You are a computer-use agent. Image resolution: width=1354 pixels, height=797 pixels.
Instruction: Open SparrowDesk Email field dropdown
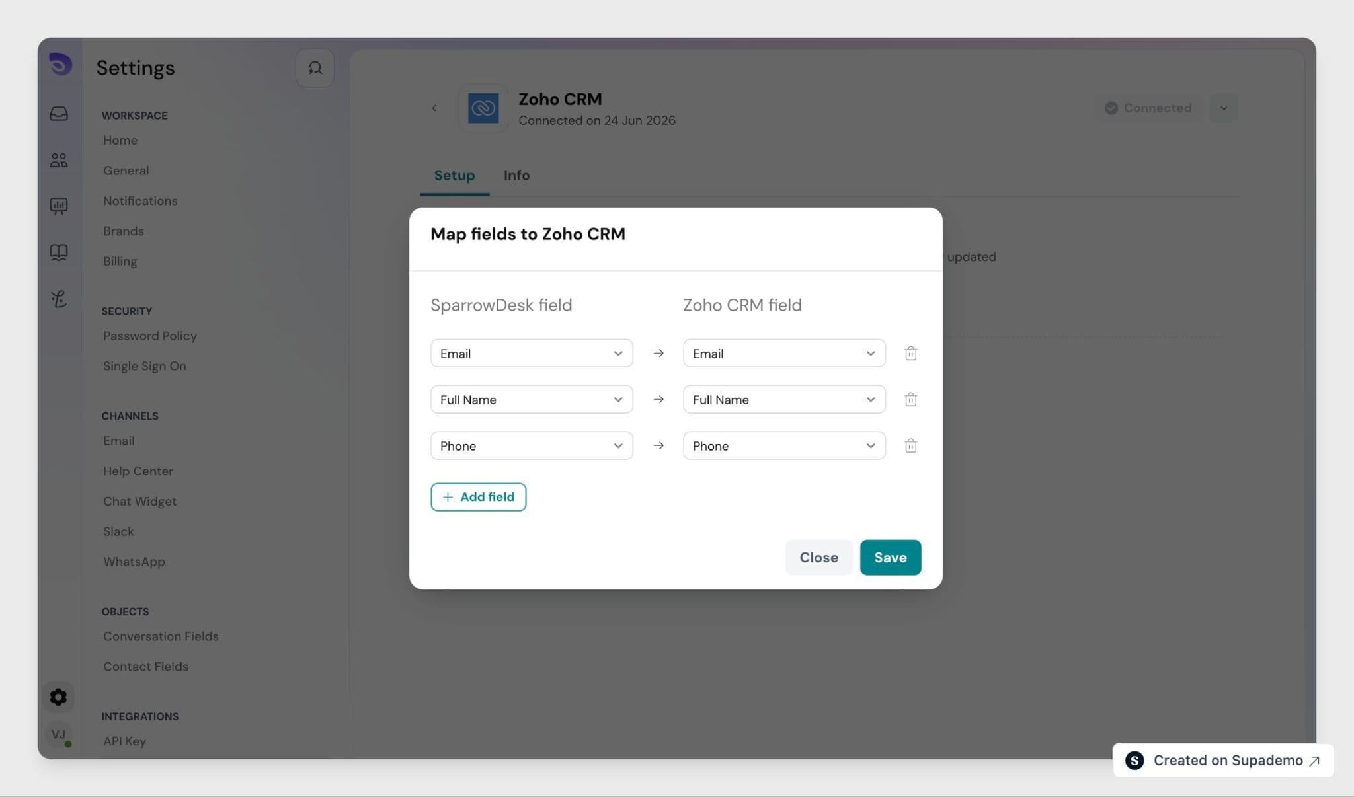click(532, 353)
